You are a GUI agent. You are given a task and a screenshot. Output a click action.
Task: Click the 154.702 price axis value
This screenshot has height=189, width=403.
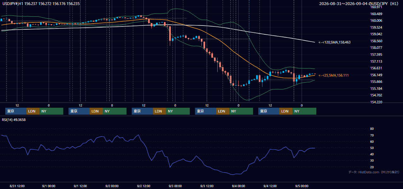coord(376,95)
